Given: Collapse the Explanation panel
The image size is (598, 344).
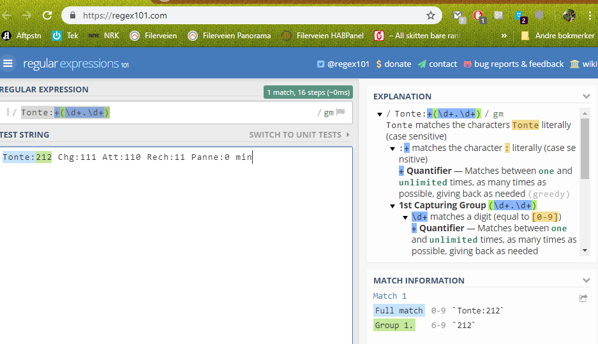Looking at the screenshot, I should 586,96.
